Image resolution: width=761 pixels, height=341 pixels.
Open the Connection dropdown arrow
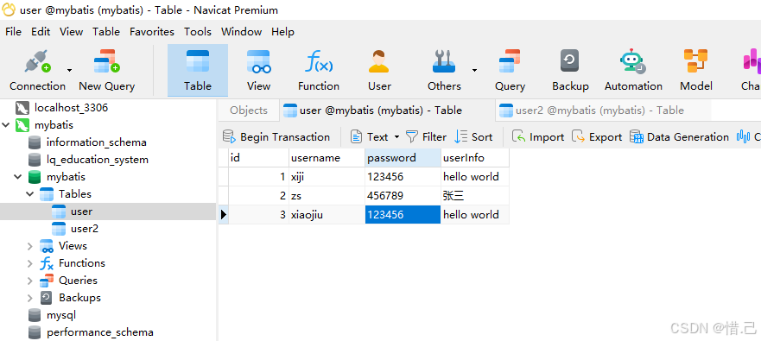click(x=69, y=70)
